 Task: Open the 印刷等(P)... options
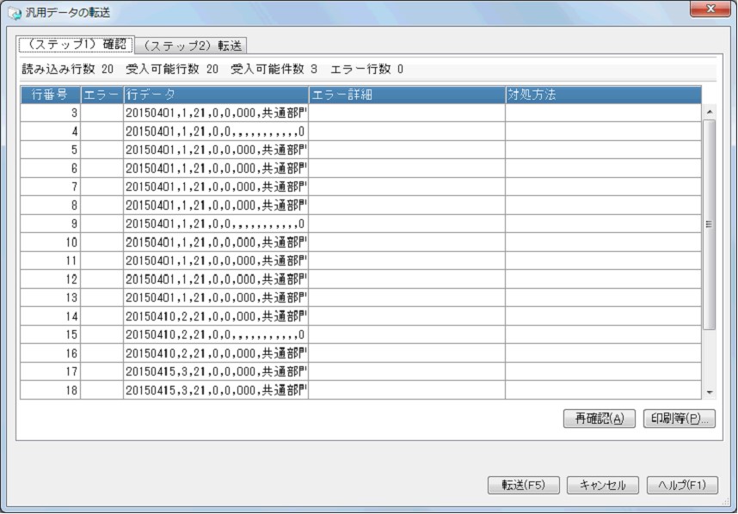679,419
